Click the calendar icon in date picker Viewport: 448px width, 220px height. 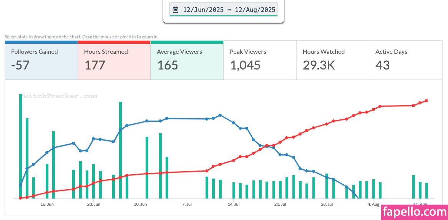pos(176,10)
